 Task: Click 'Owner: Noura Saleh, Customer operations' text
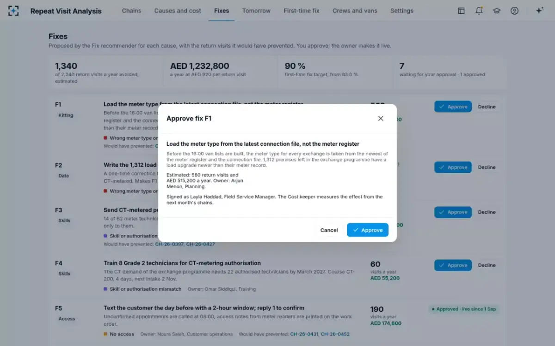[x=186, y=334]
